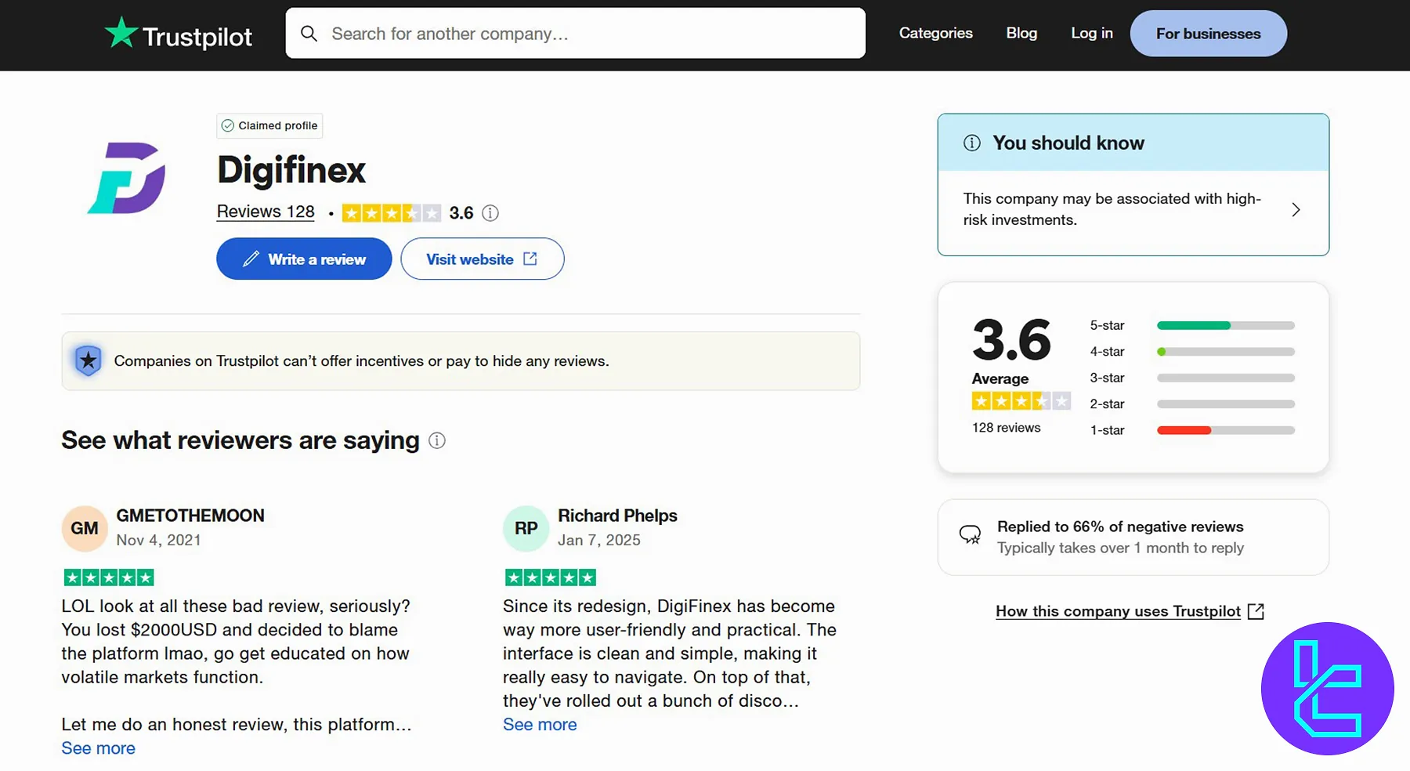Filter reviews by the 3-star bar
1410x771 pixels.
(1225, 378)
